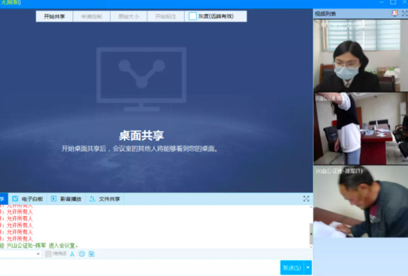Switch to the 影音播放 tab
The height and width of the screenshot is (276, 408).
66,199
